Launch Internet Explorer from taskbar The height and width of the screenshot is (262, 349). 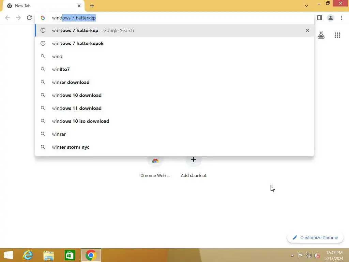(28, 255)
